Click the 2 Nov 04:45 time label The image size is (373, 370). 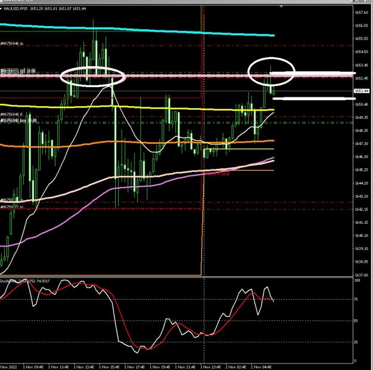261,367
